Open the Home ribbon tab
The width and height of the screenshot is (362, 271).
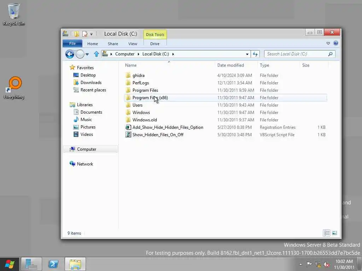93,43
